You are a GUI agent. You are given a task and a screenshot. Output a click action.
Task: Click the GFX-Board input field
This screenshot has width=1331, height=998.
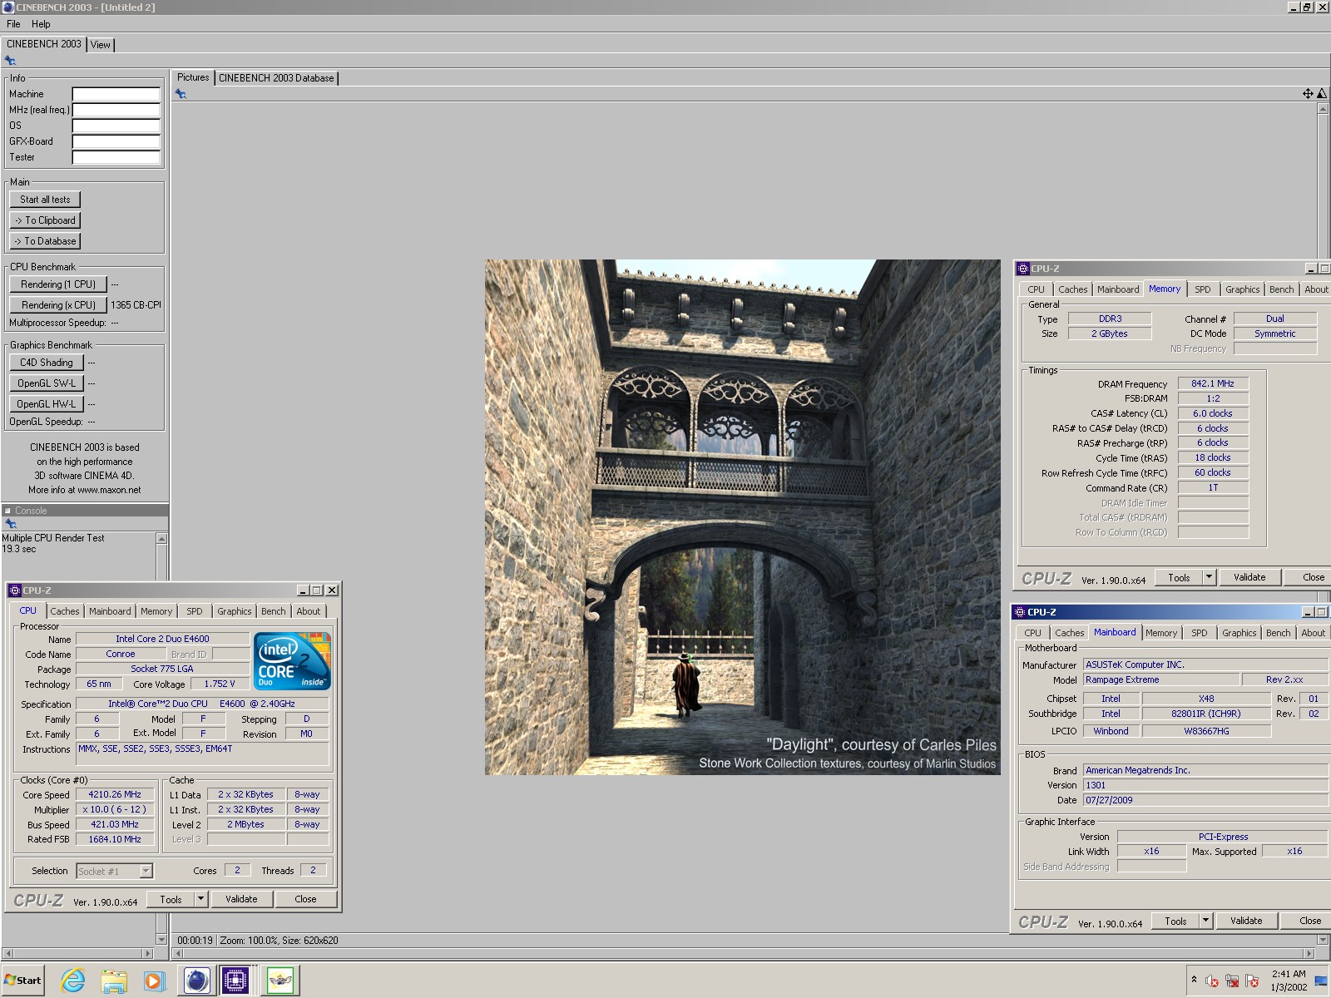tap(116, 141)
